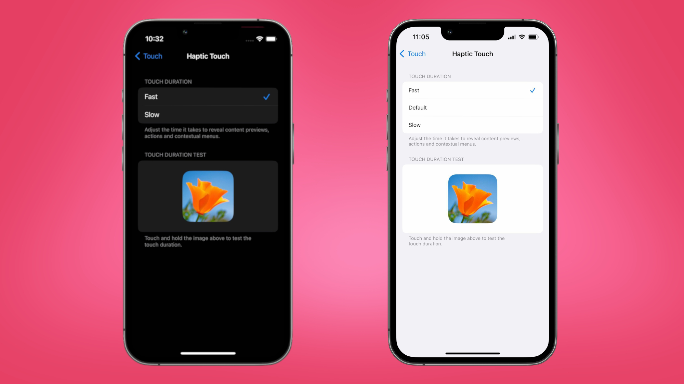View left phone WiFi status icon
This screenshot has height=384, width=684.
point(260,38)
